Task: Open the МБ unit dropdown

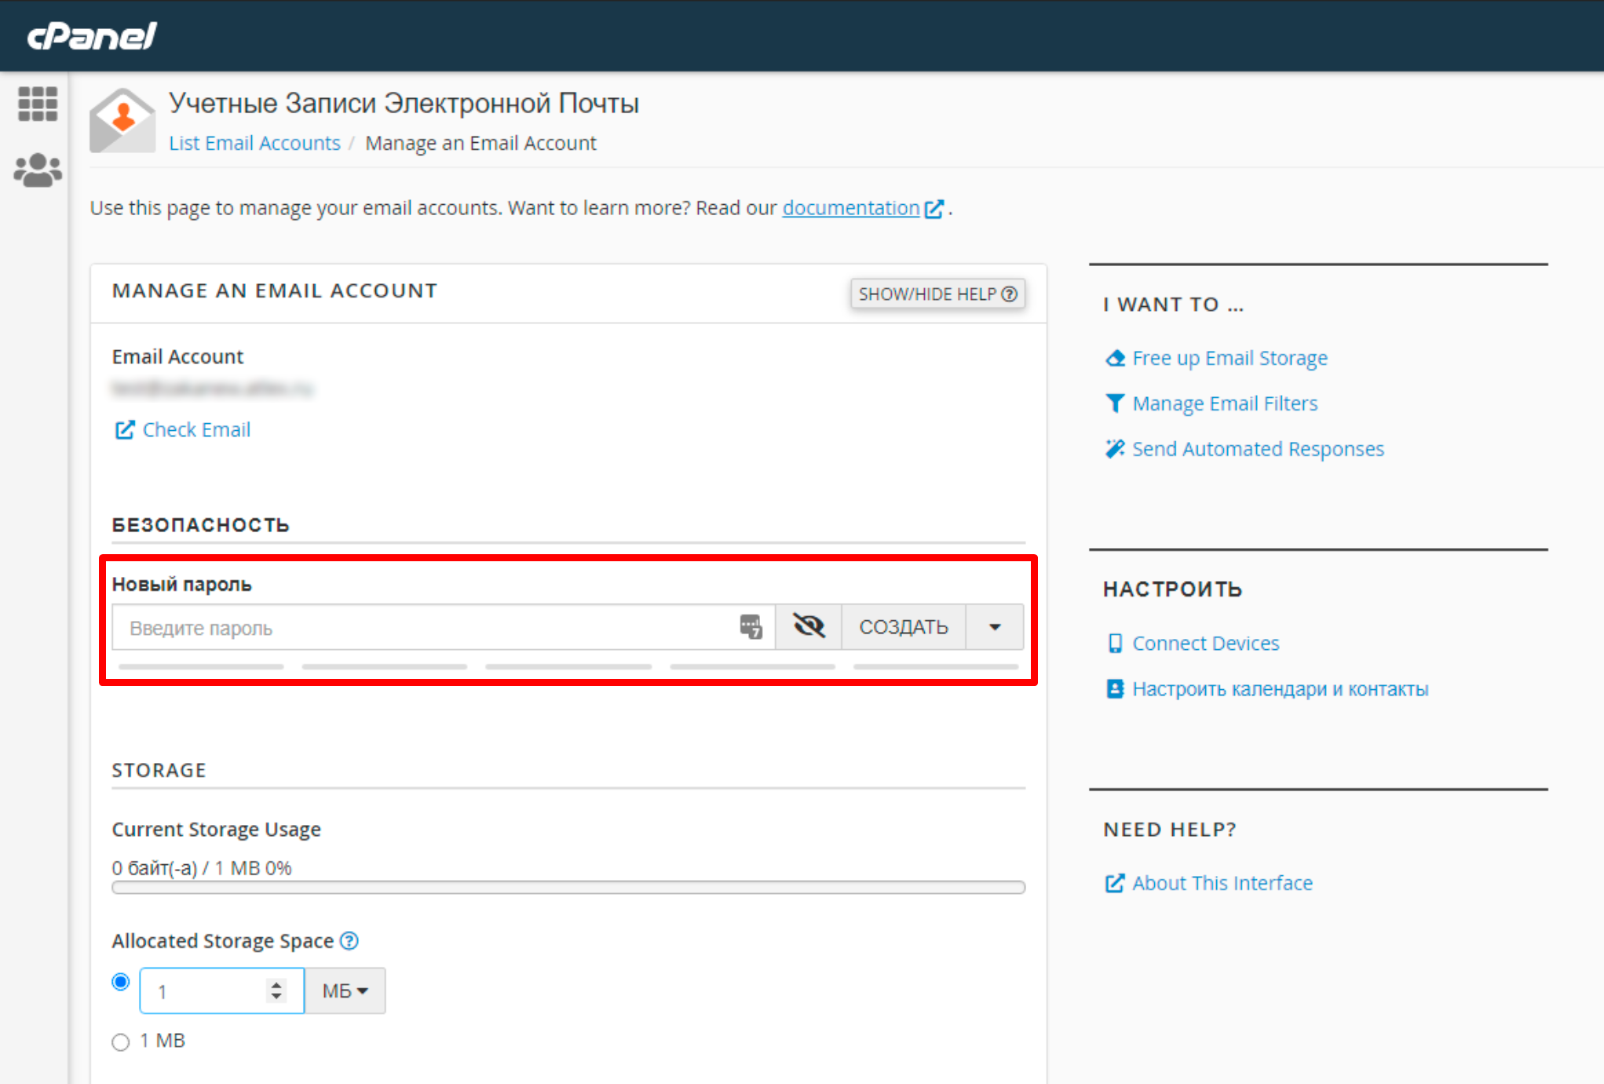Action: click(345, 991)
